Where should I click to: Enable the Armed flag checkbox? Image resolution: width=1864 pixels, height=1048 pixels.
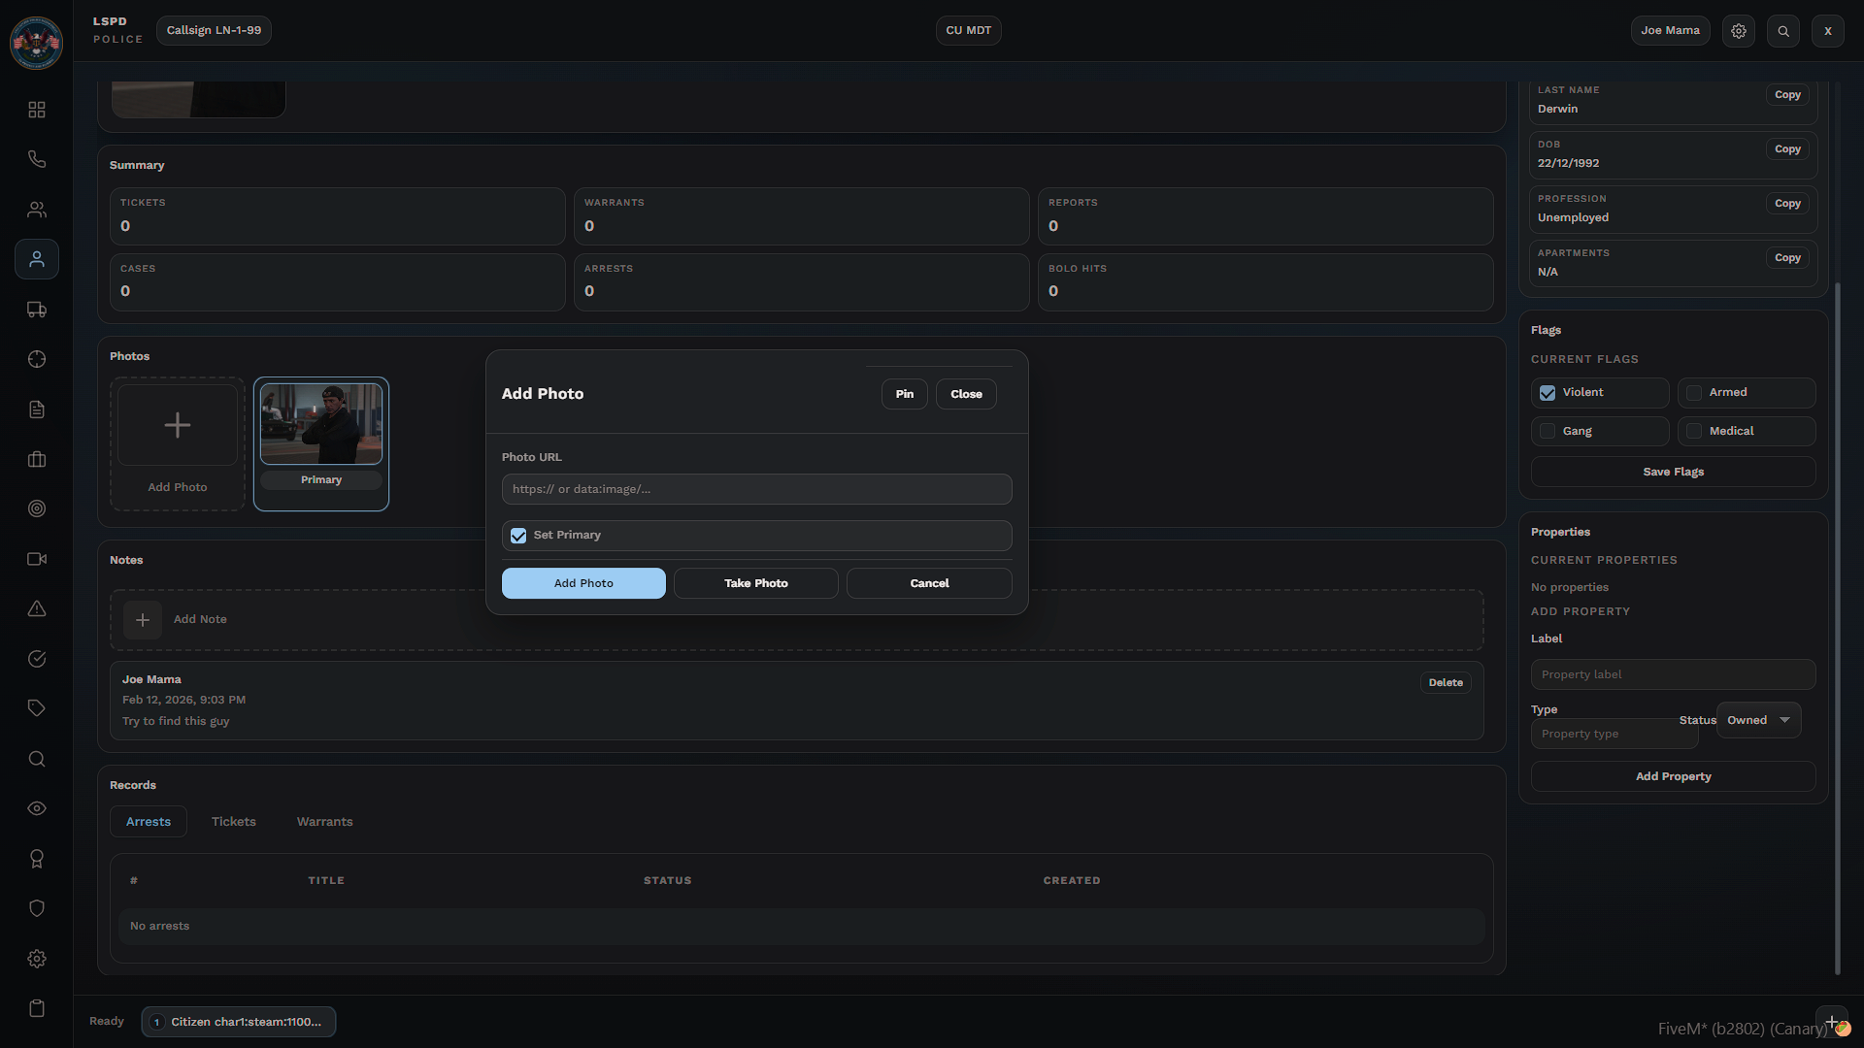point(1694,393)
